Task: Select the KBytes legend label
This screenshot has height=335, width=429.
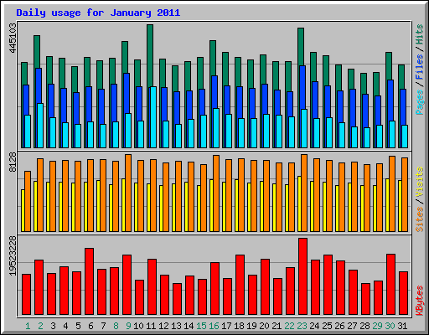Action: (420, 300)
